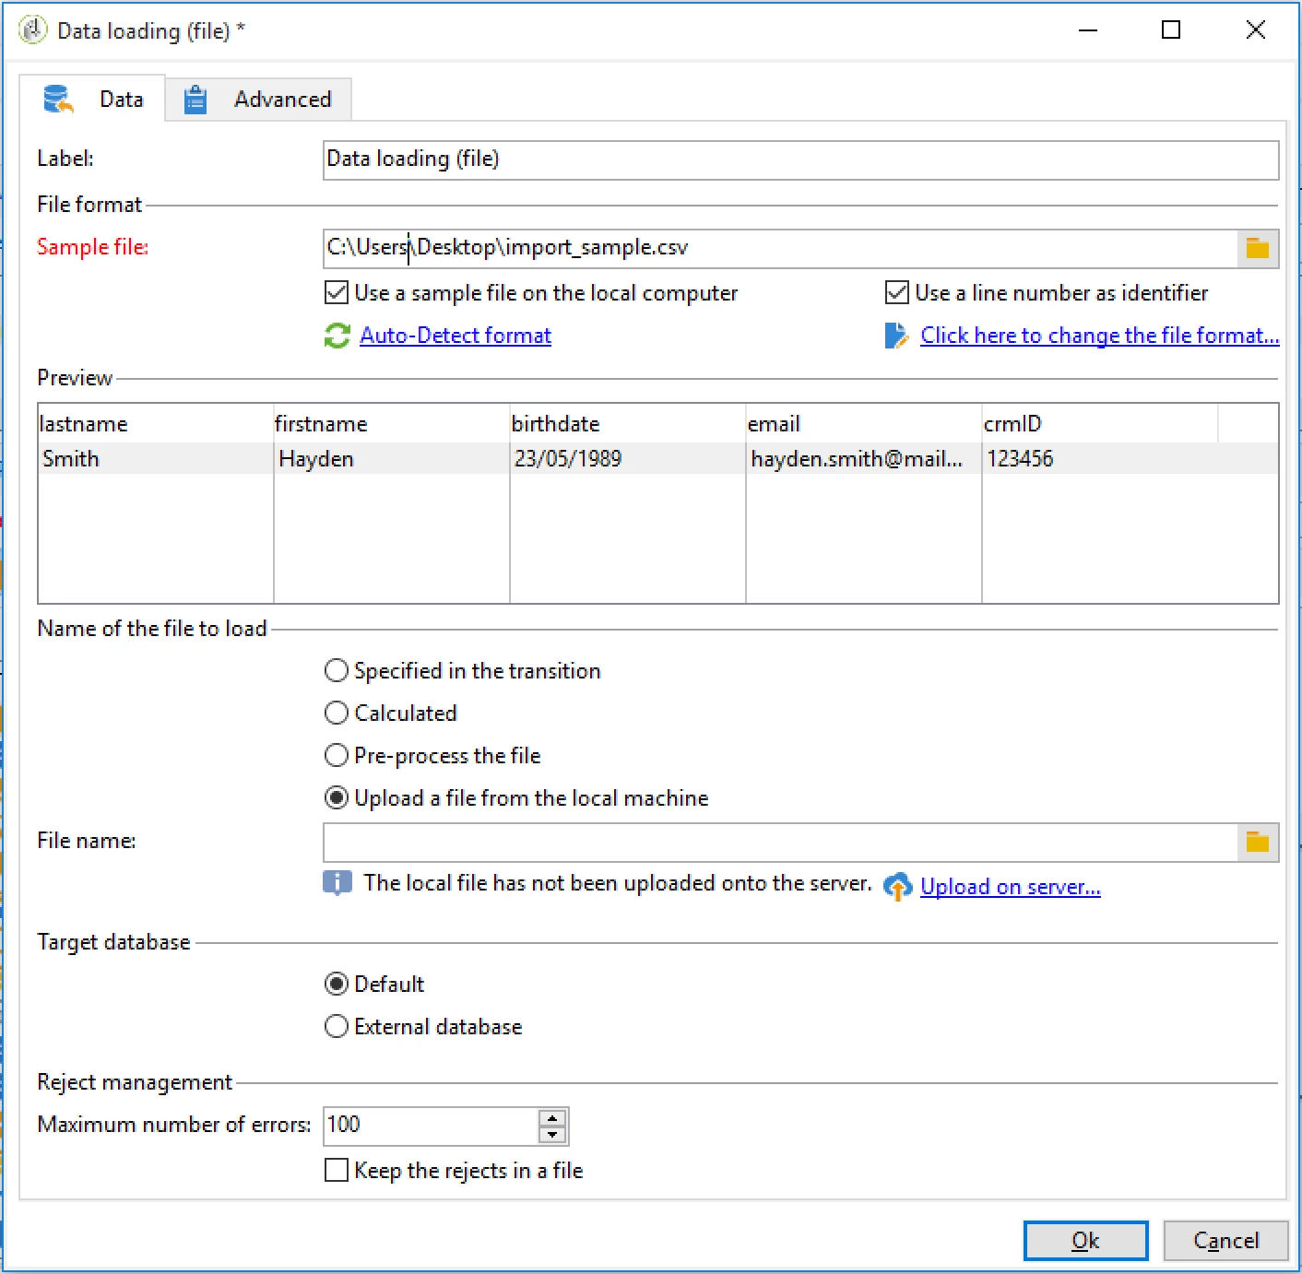Image resolution: width=1302 pixels, height=1274 pixels.
Task: Decrease maximum number of errors
Action: [552, 1135]
